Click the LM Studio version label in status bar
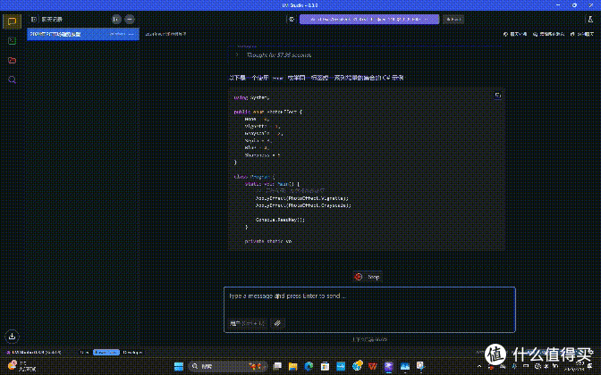Image resolution: width=601 pixels, height=375 pixels. pos(34,353)
